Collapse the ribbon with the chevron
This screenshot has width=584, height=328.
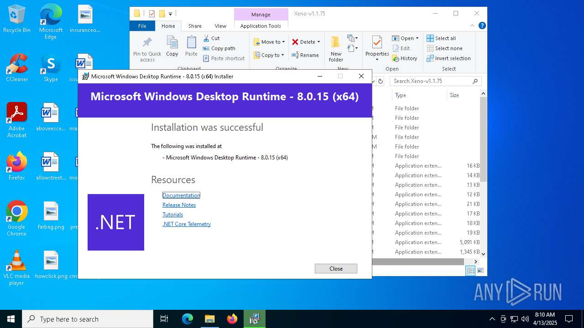pyautogui.click(x=472, y=26)
